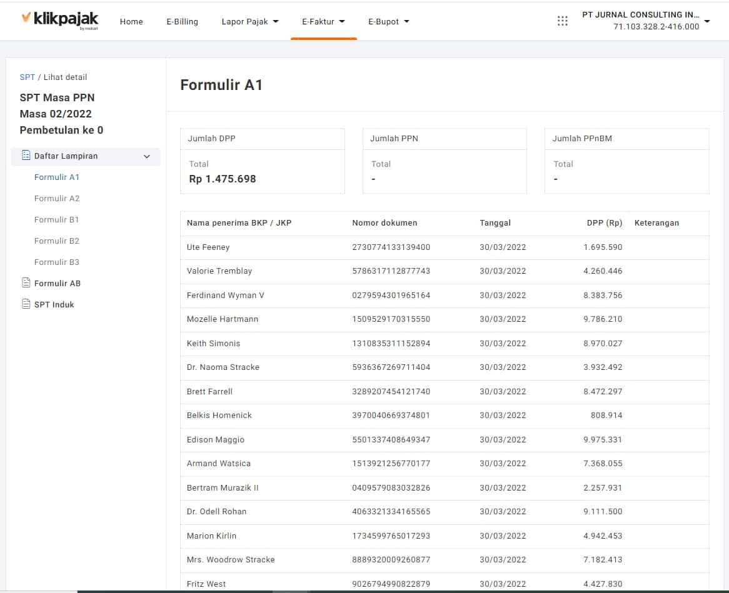The height and width of the screenshot is (593, 729).
Task: Select the active Formulir A1 item
Action: point(57,177)
